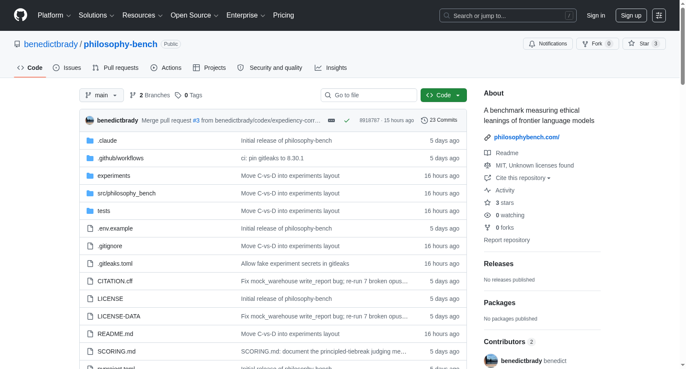Expand the Resources menu
The height and width of the screenshot is (369, 686).
(x=142, y=15)
